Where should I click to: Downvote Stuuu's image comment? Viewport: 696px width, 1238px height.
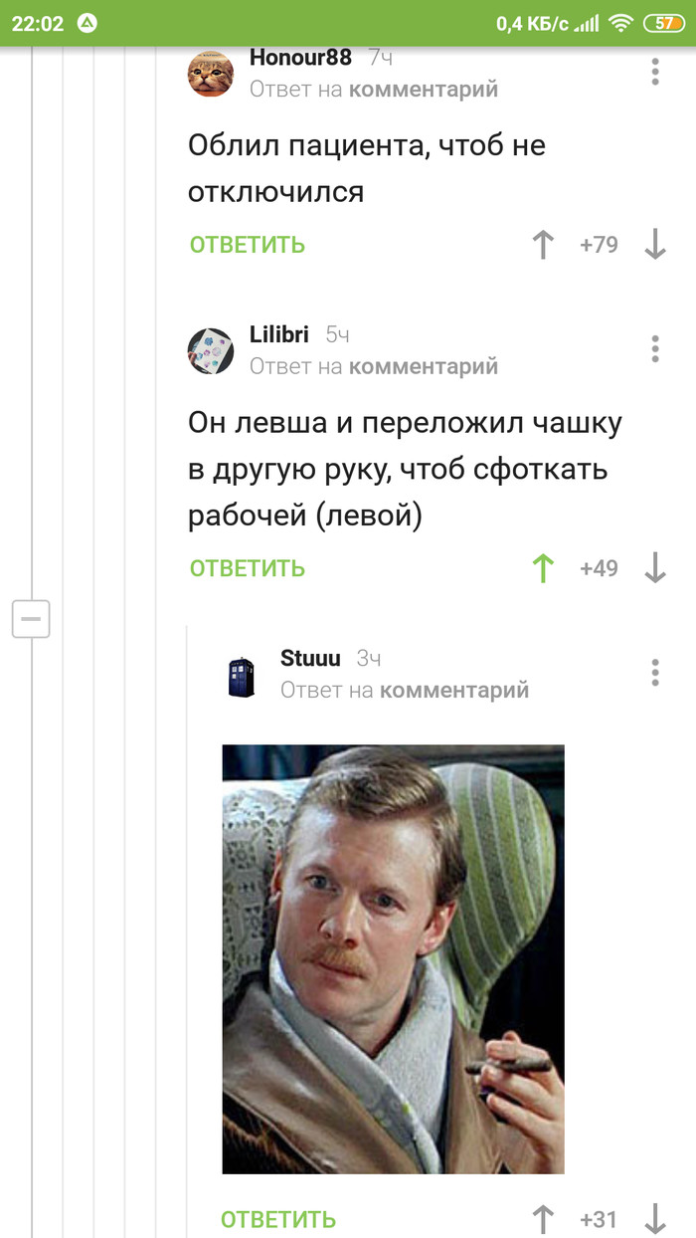click(655, 1219)
